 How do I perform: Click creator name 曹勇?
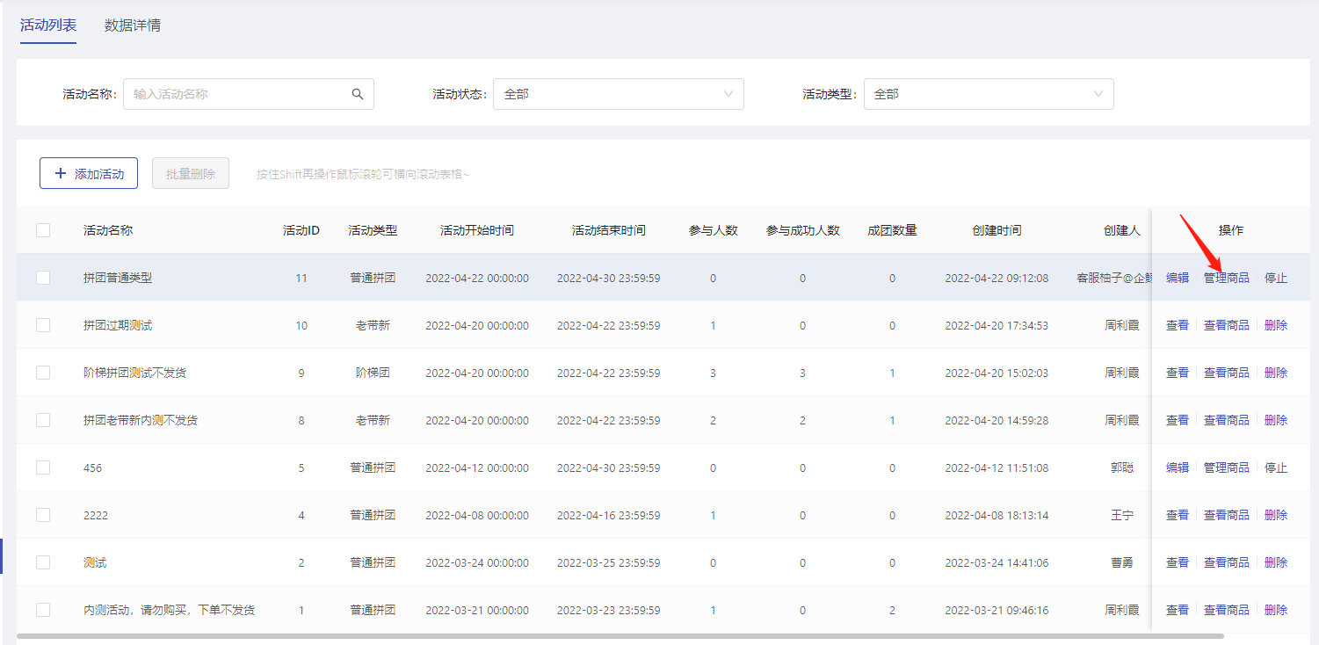[x=1122, y=562]
